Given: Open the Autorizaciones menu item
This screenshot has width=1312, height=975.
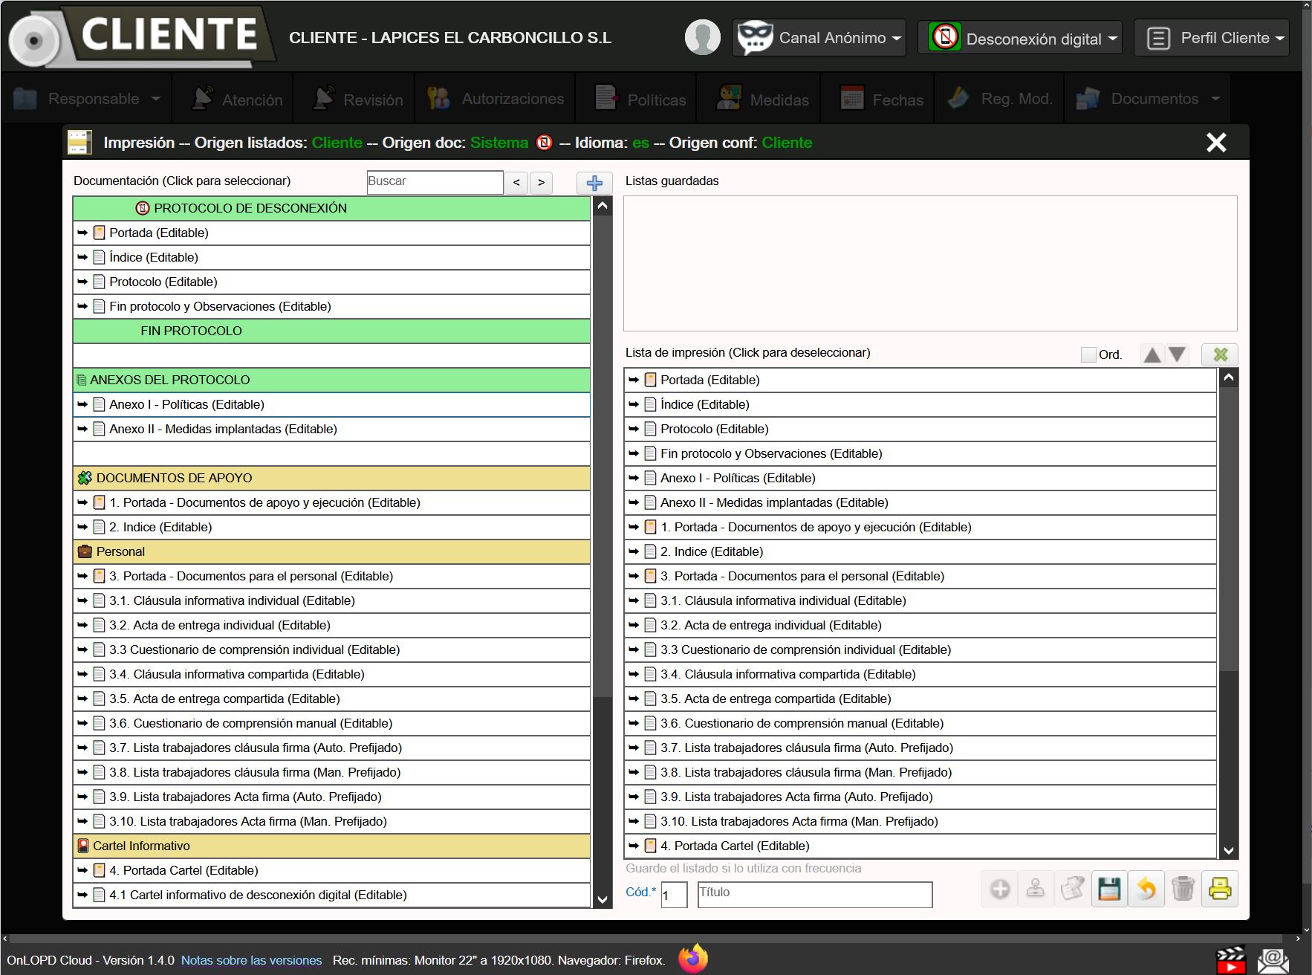Looking at the screenshot, I should pyautogui.click(x=496, y=99).
